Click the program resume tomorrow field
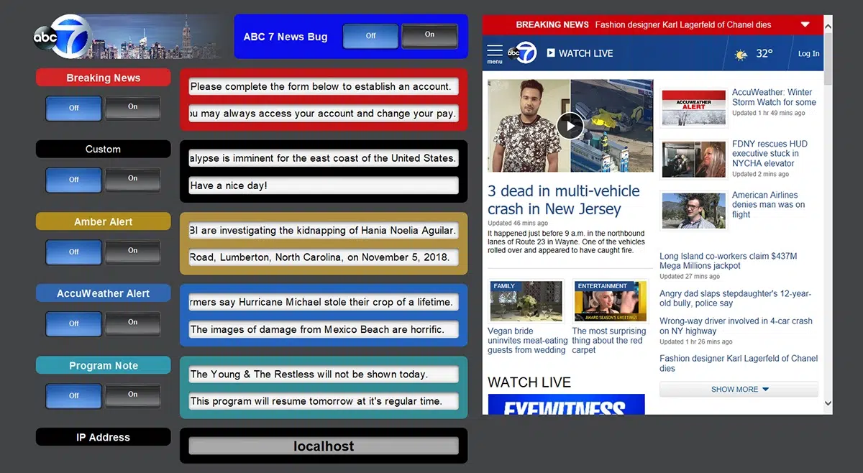 (324, 401)
